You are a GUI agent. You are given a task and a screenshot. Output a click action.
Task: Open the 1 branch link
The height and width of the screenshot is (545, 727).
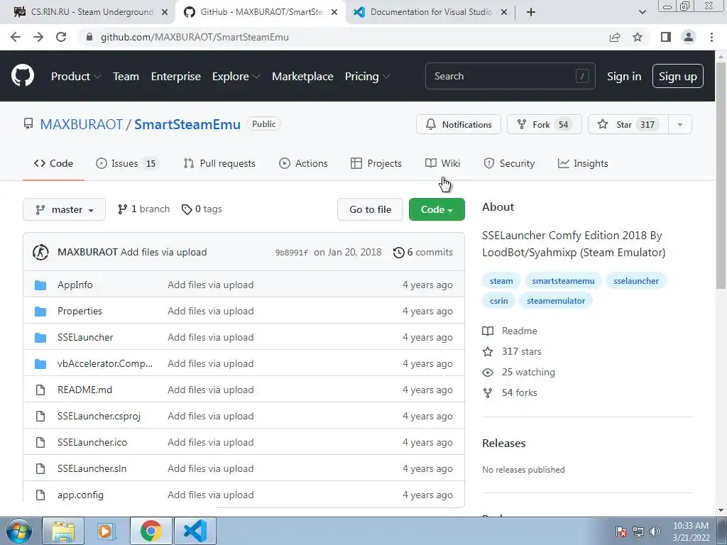[x=143, y=209]
